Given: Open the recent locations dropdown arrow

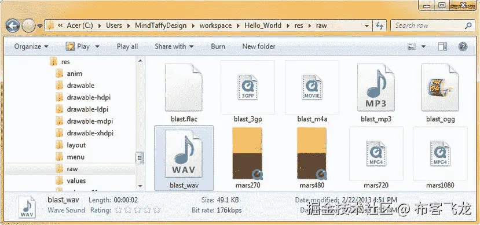Looking at the screenshot, I should click(40, 26).
